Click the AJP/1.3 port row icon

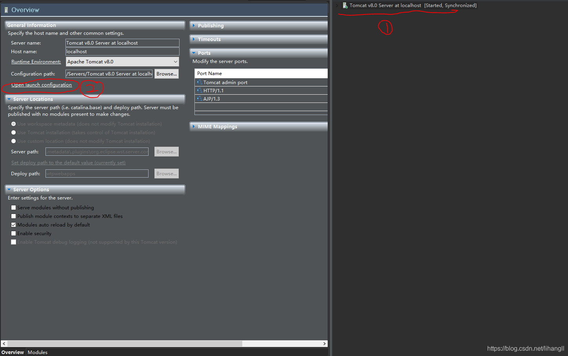(x=200, y=99)
